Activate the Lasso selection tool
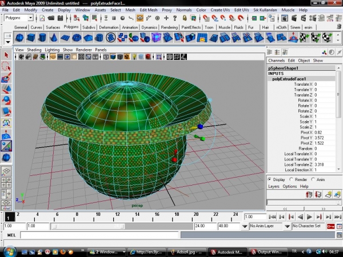The width and height of the screenshot is (343, 257). [6, 66]
